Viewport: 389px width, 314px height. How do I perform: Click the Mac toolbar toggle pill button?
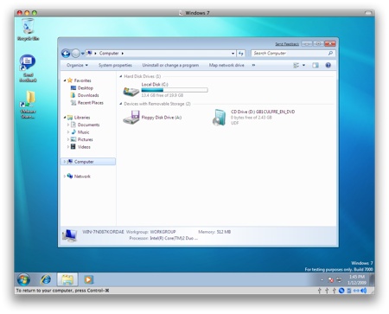[368, 13]
